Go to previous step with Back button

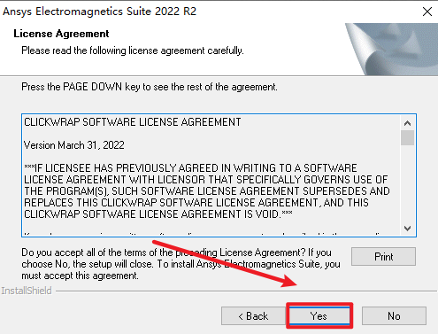(253, 316)
